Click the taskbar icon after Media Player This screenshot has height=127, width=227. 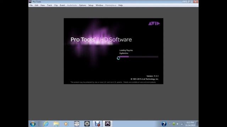[77, 124]
